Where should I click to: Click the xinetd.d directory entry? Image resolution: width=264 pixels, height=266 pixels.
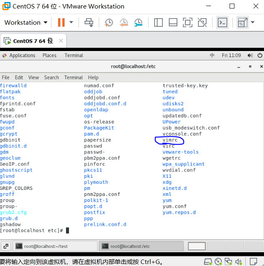175,188
